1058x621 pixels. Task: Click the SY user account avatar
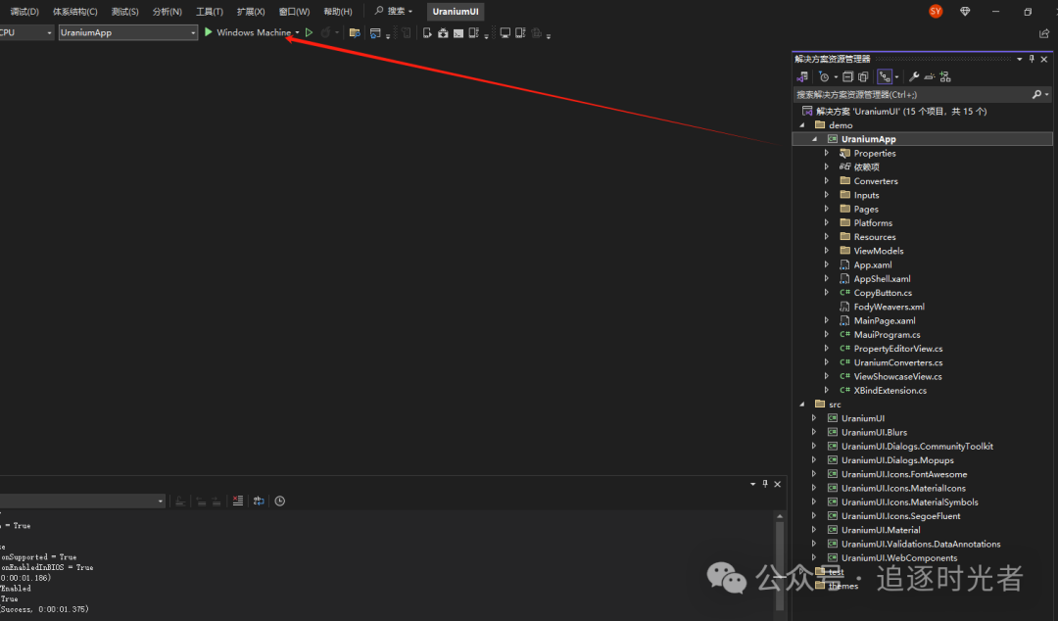click(936, 12)
